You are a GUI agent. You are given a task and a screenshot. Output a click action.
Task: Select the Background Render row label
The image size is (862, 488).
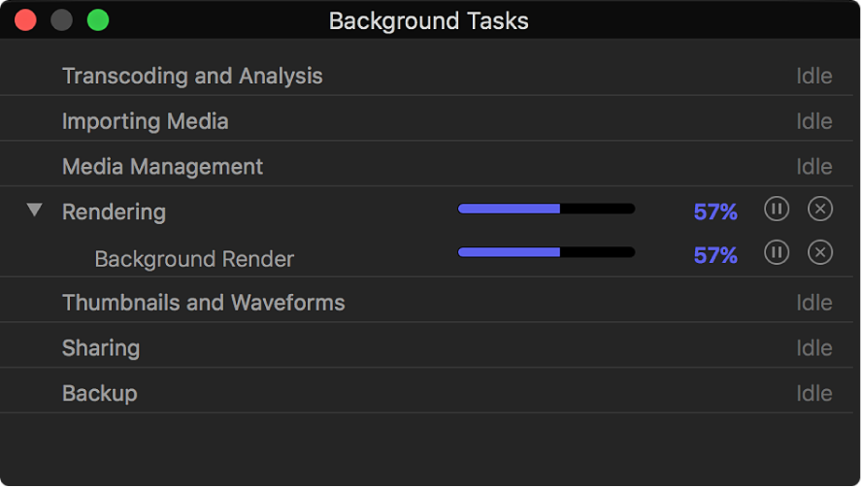tap(194, 259)
